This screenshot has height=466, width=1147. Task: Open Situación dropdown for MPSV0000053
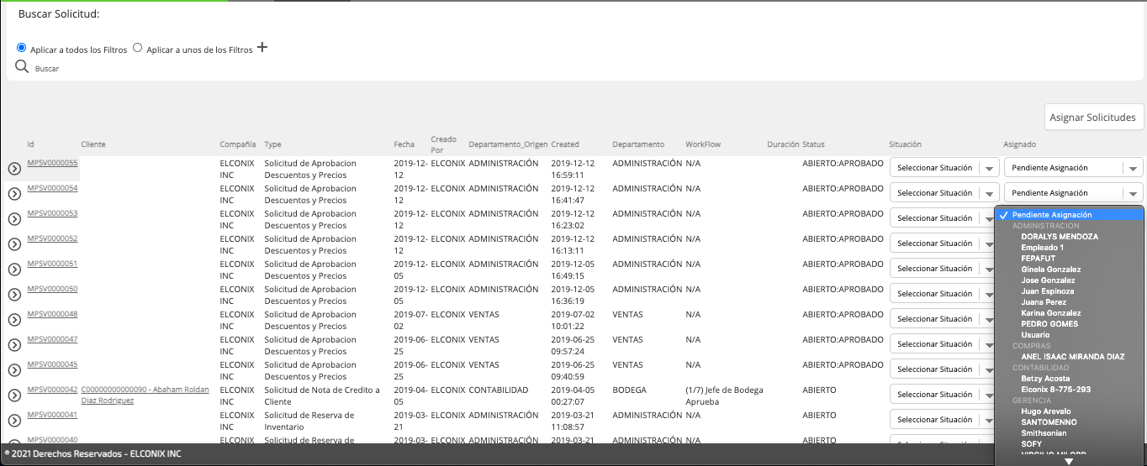click(x=942, y=218)
